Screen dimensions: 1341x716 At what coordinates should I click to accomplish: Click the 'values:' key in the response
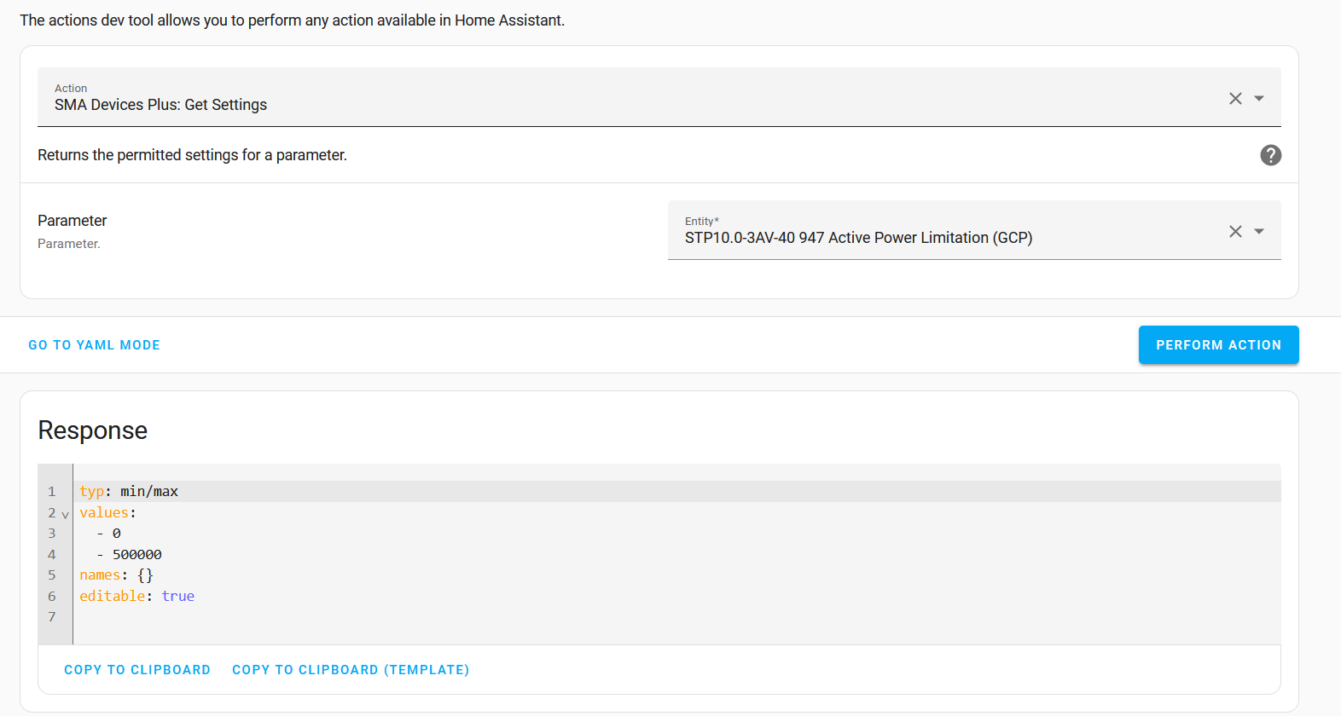[x=104, y=513]
